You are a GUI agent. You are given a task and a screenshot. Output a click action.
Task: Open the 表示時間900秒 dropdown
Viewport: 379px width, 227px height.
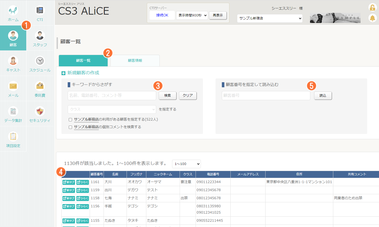(x=192, y=15)
